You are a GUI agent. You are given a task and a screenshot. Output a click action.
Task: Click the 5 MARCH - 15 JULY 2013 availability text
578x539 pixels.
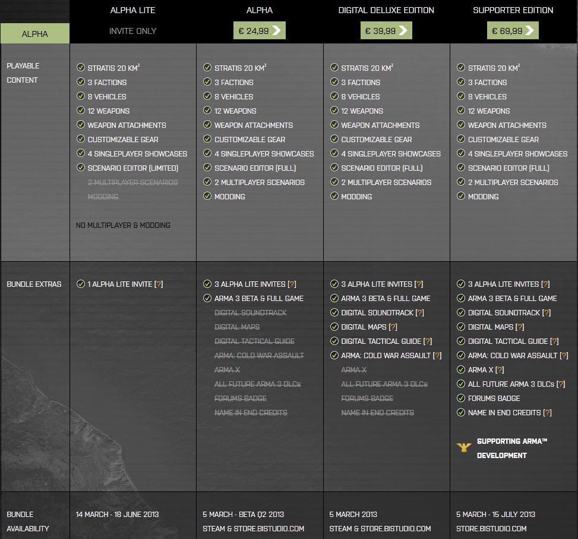point(496,514)
